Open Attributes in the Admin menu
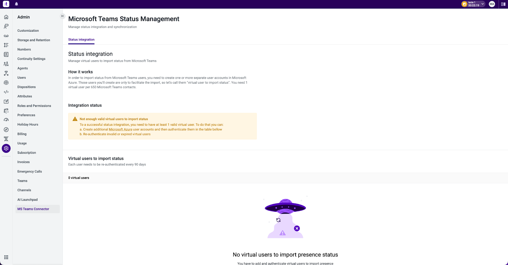The height and width of the screenshot is (265, 508). 25,96
